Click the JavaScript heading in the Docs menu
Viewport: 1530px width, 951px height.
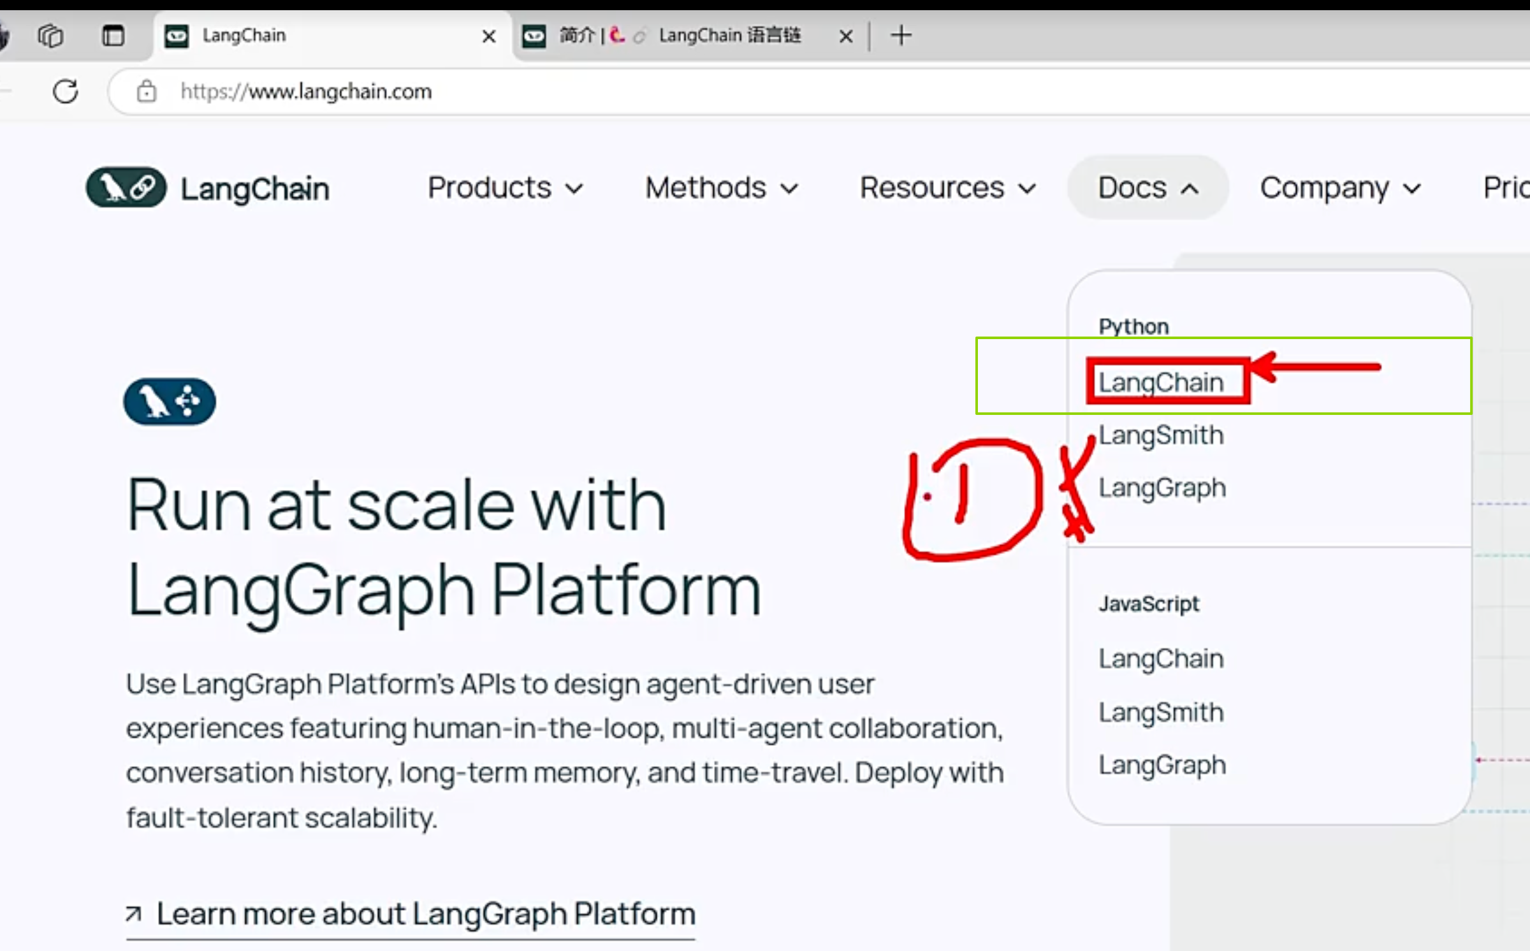click(x=1149, y=604)
